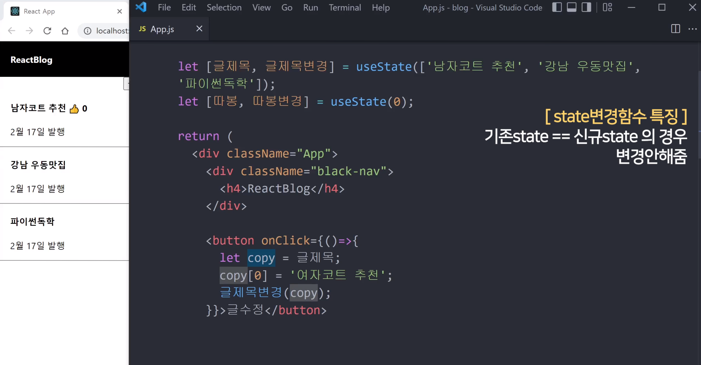This screenshot has width=701, height=365.
Task: Close the React App browser tab
Action: [119, 11]
